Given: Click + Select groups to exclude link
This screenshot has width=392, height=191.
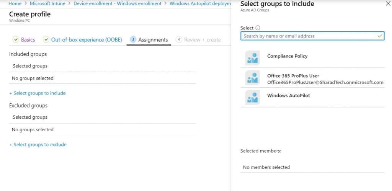Looking at the screenshot, I should click(38, 145).
